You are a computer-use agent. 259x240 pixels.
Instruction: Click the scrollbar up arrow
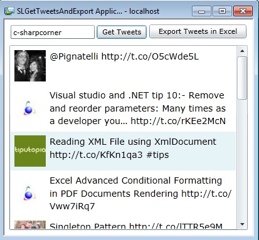242,51
